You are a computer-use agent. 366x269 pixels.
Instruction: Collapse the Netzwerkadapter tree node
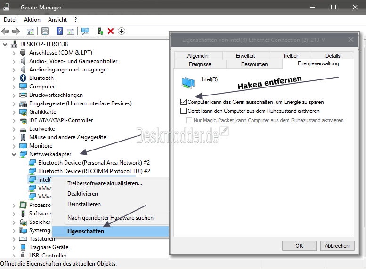click(14, 154)
